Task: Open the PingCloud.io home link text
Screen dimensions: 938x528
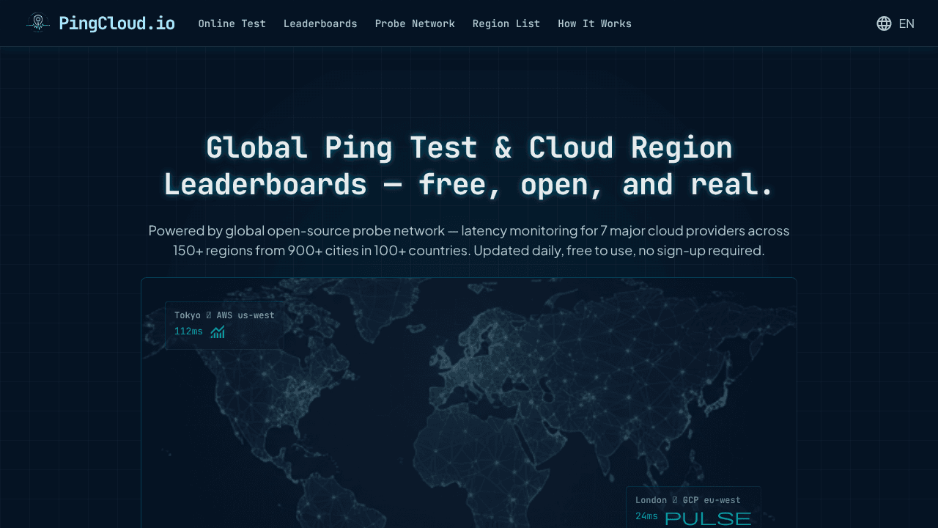Action: [117, 23]
